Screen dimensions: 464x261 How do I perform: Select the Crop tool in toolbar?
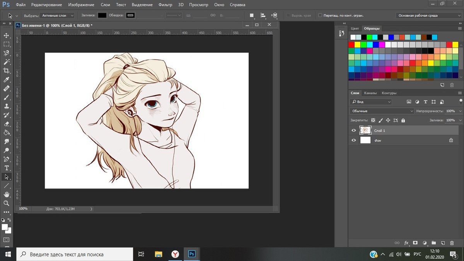pos(7,71)
